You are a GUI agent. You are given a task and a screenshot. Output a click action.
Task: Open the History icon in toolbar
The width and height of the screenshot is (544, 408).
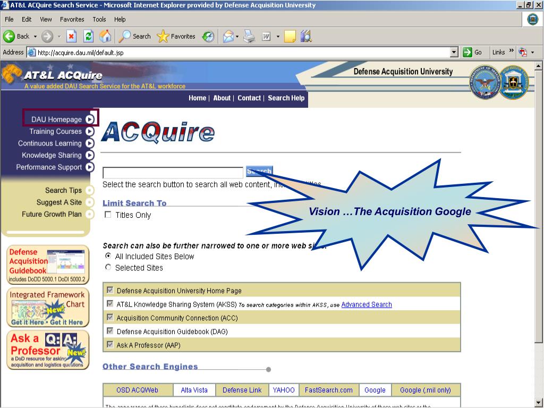pos(208,37)
